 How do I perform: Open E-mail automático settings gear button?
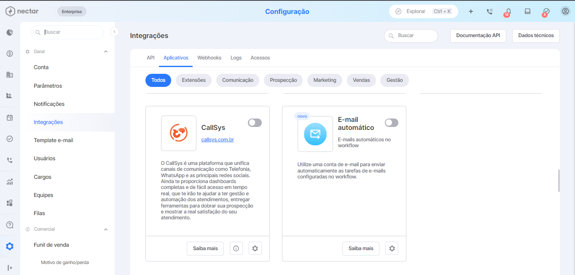click(392, 248)
